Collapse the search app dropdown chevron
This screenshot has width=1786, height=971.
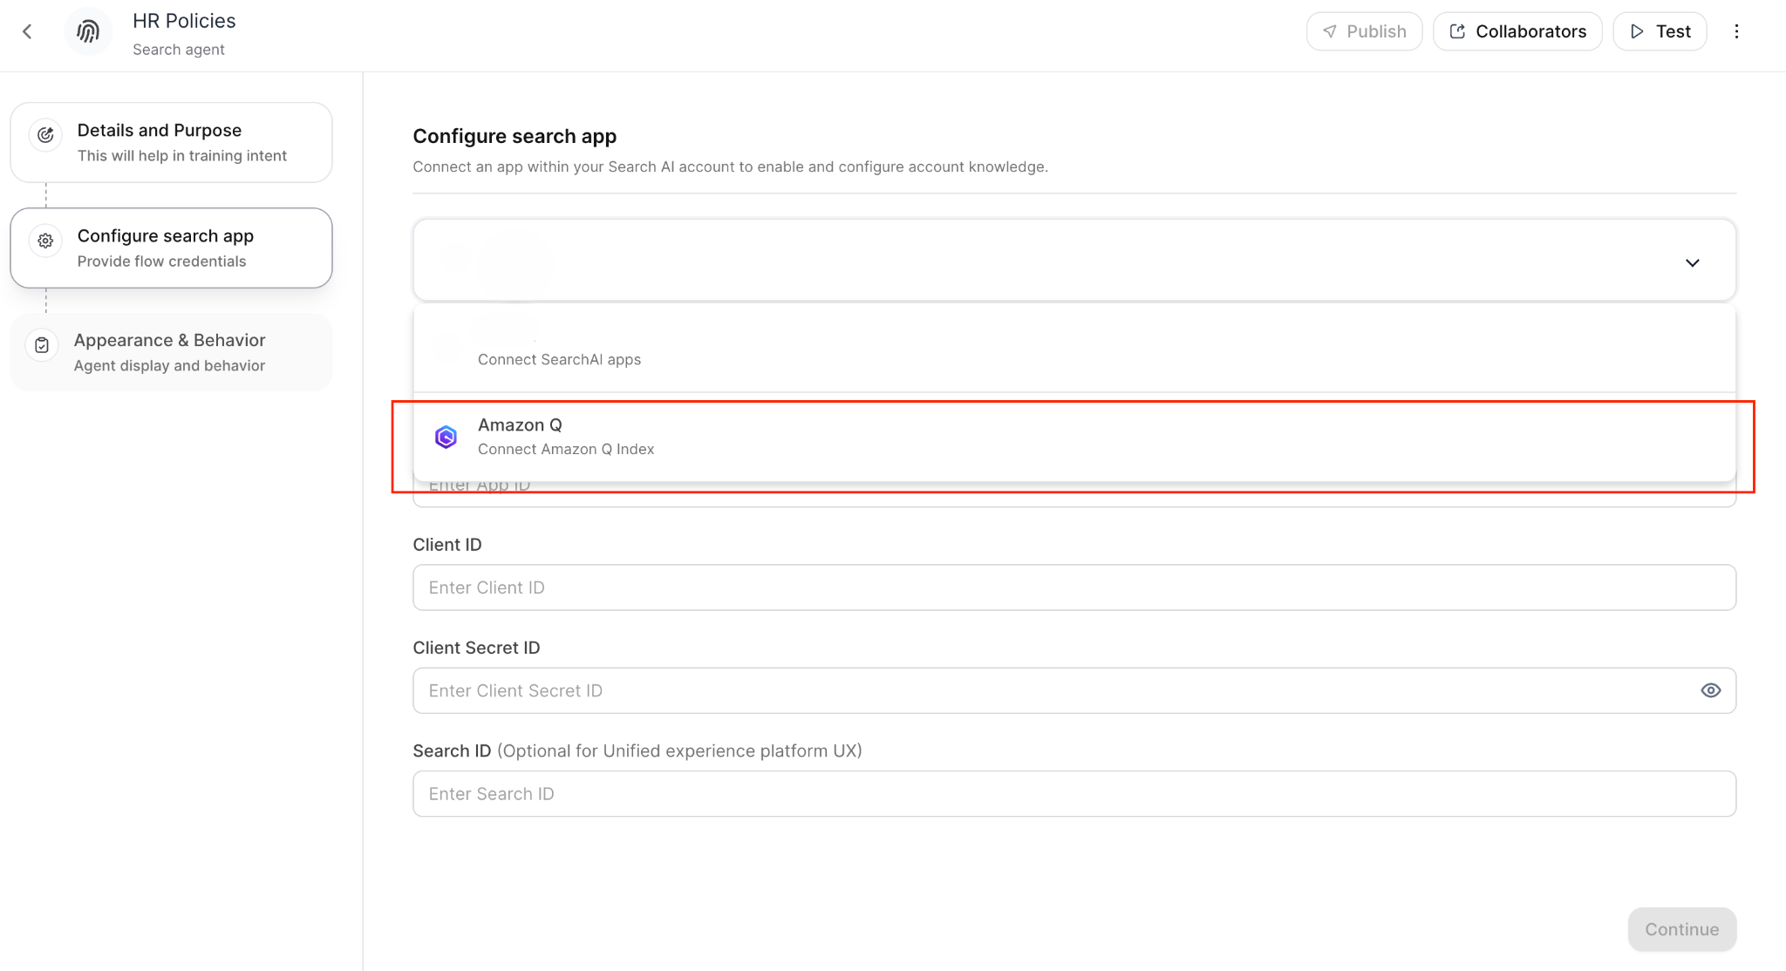click(1692, 262)
